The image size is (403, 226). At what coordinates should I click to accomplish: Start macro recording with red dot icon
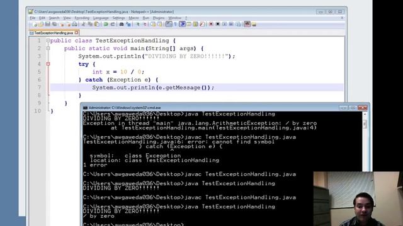[211, 24]
